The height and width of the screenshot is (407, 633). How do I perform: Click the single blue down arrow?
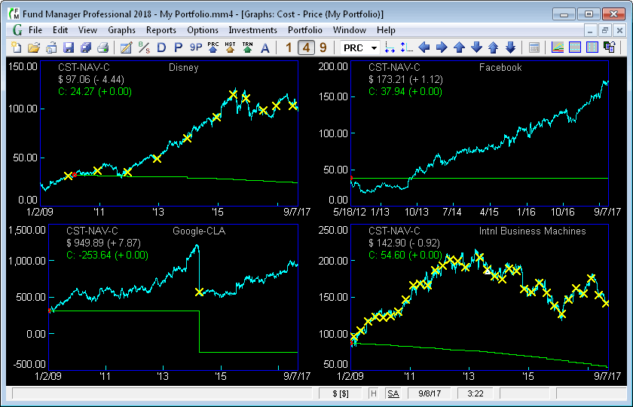tap(476, 47)
